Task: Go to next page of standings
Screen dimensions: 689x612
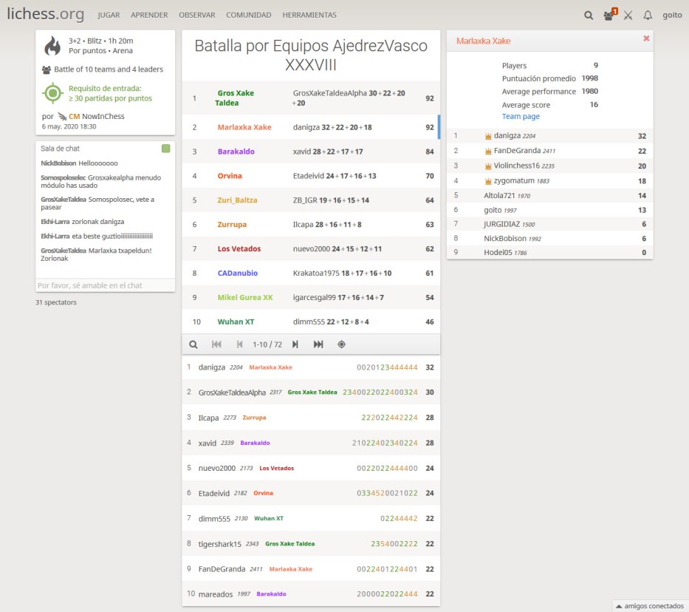Action: point(295,344)
